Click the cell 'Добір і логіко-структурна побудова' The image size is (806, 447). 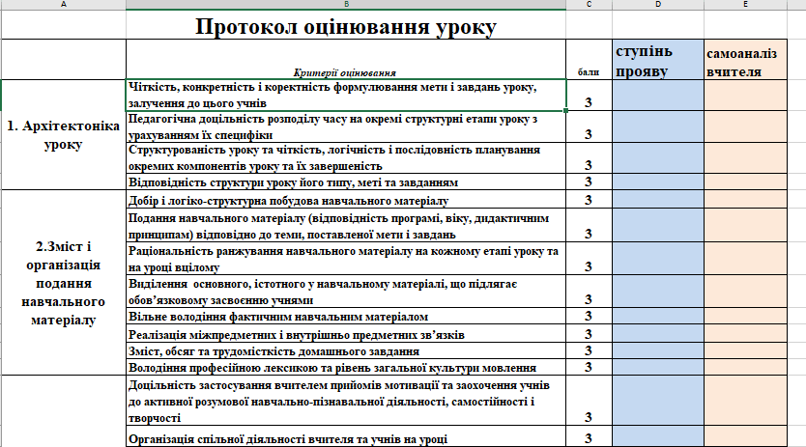click(346, 199)
